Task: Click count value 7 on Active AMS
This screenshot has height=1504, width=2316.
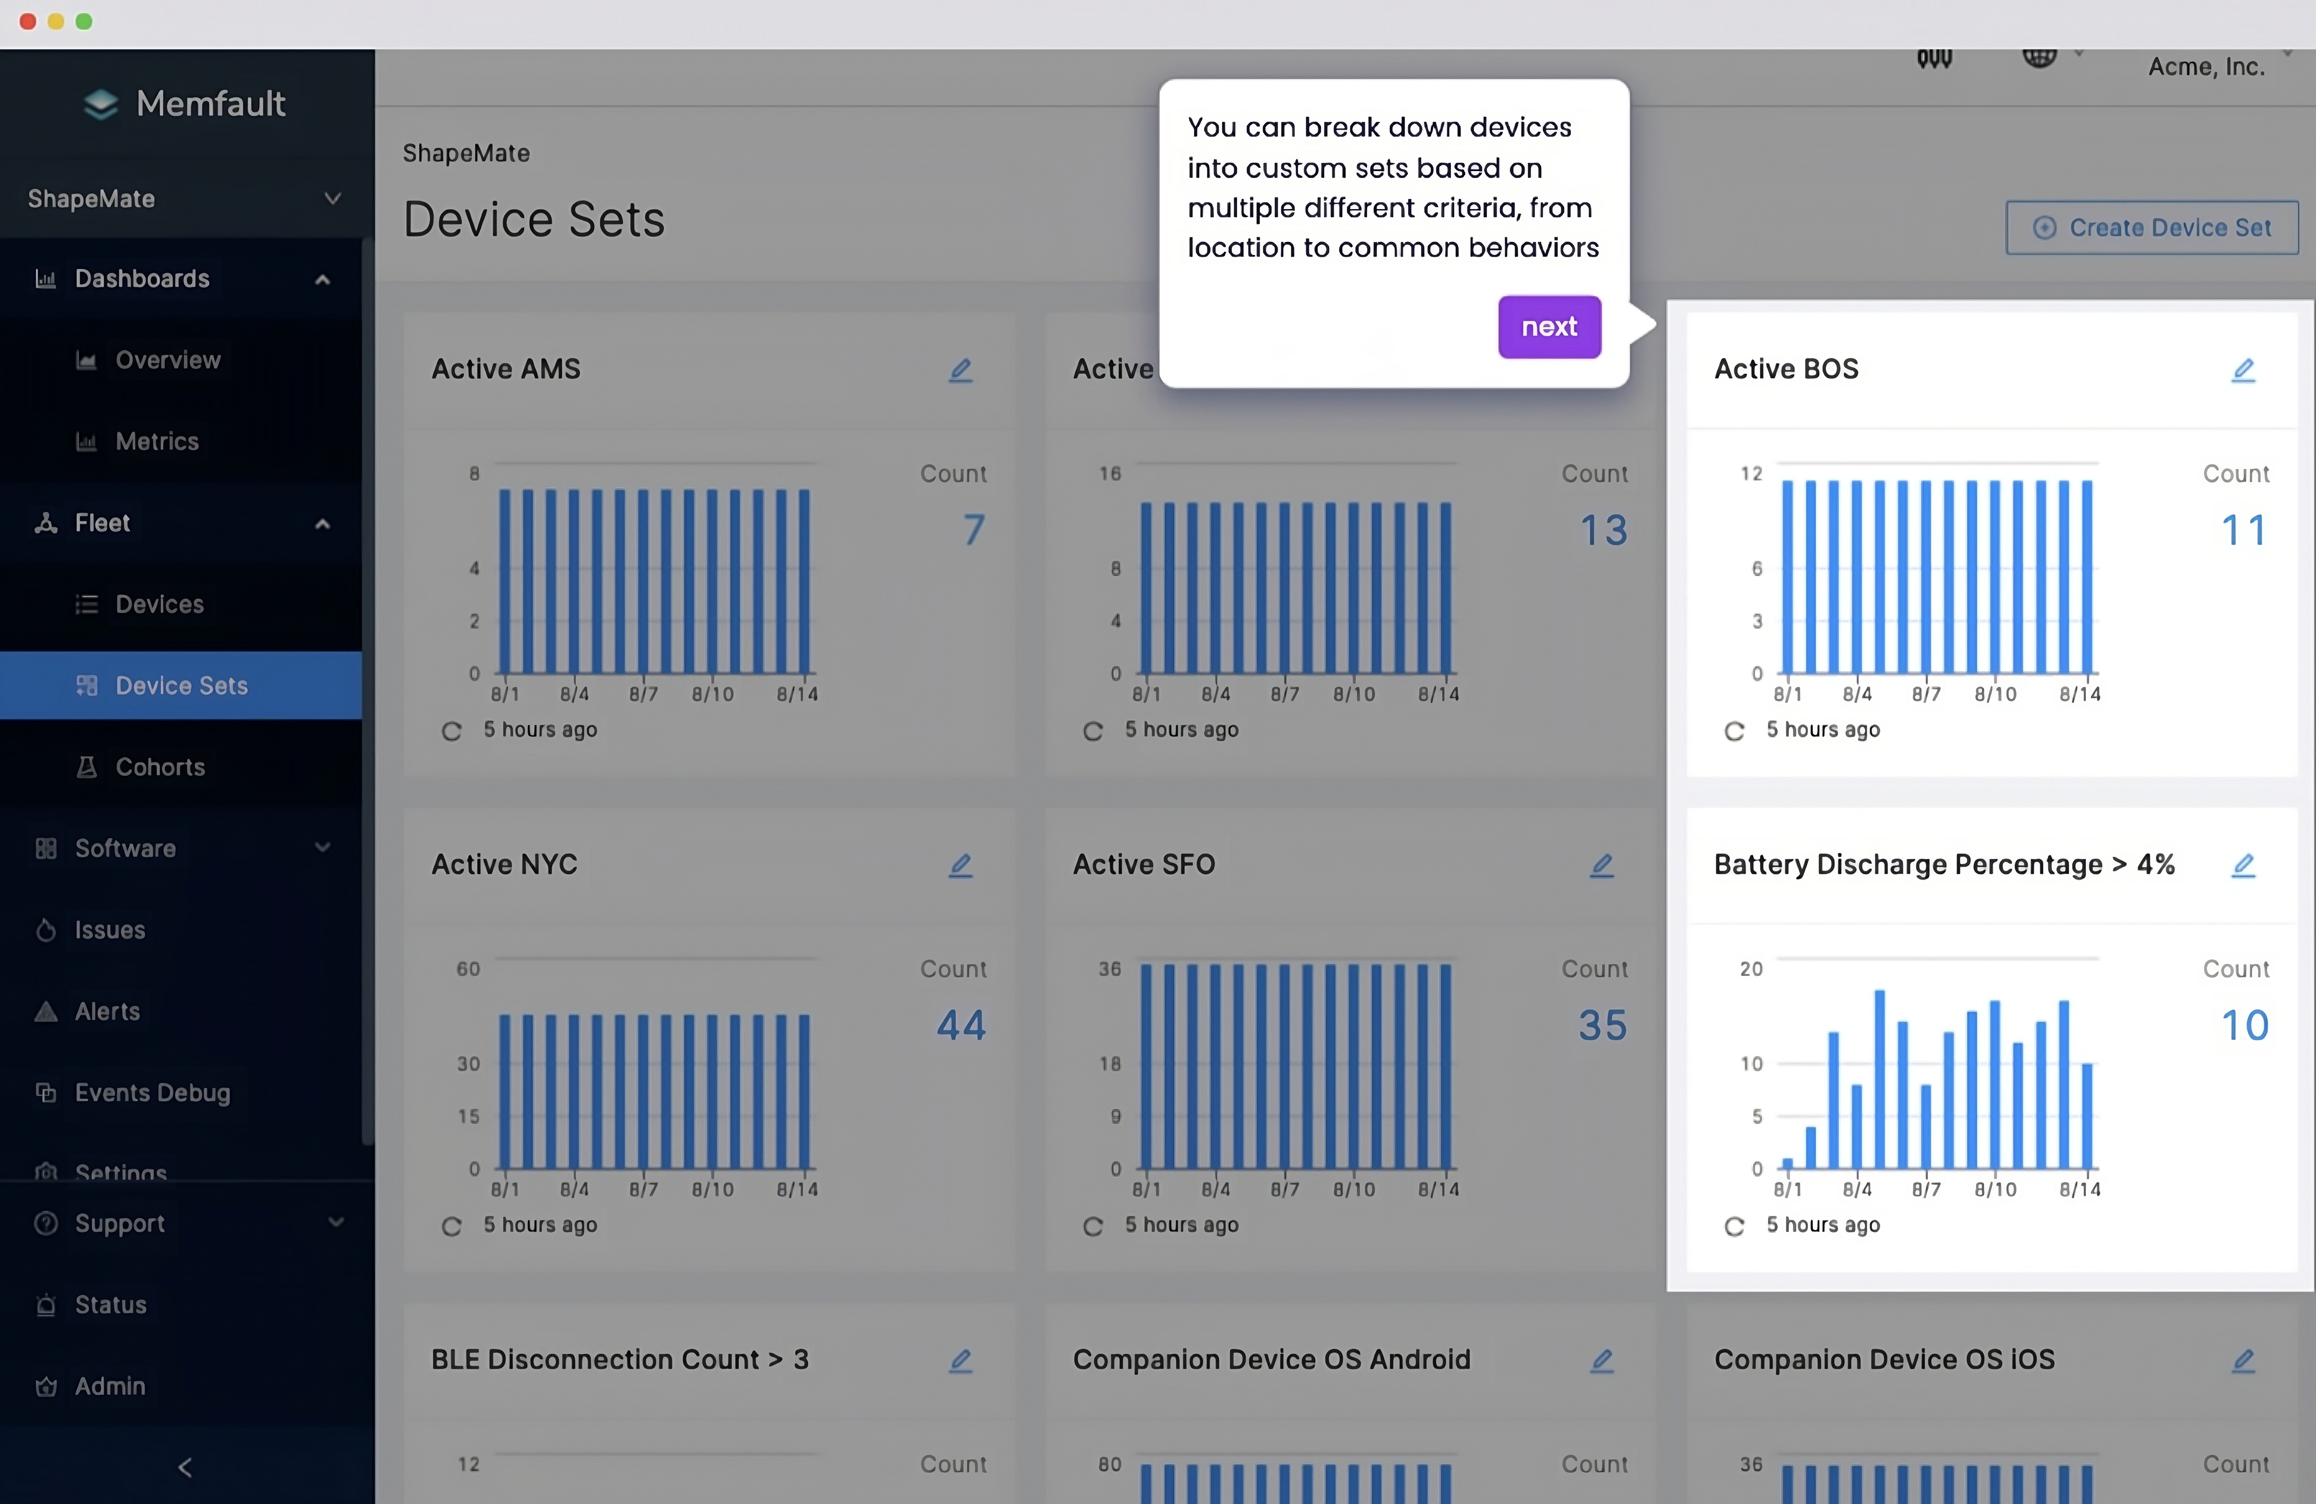Action: [974, 530]
